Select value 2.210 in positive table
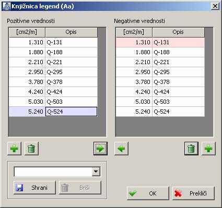The height and width of the screenshot is (208, 222). tap(27, 62)
